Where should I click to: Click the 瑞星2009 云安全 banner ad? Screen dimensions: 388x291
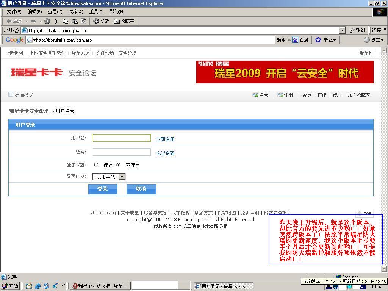click(x=285, y=72)
